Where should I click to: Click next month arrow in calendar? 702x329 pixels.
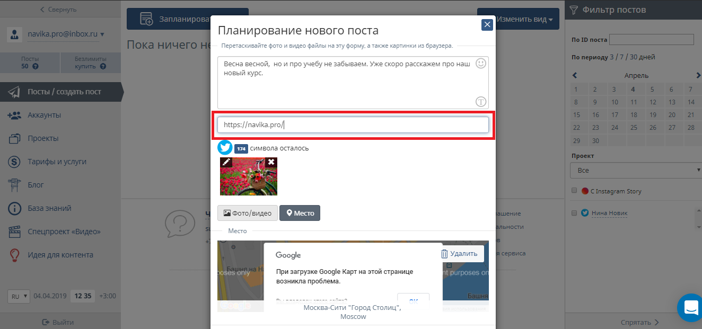pos(698,75)
